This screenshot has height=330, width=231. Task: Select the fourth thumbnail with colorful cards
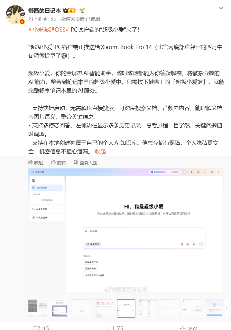pyautogui.click(x=104, y=308)
